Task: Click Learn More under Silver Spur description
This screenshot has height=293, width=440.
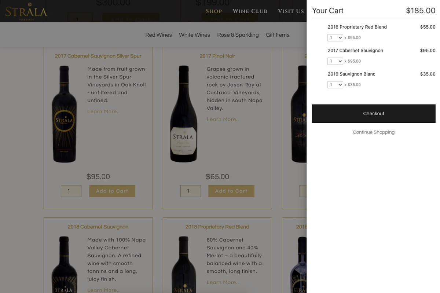Action: (x=103, y=111)
